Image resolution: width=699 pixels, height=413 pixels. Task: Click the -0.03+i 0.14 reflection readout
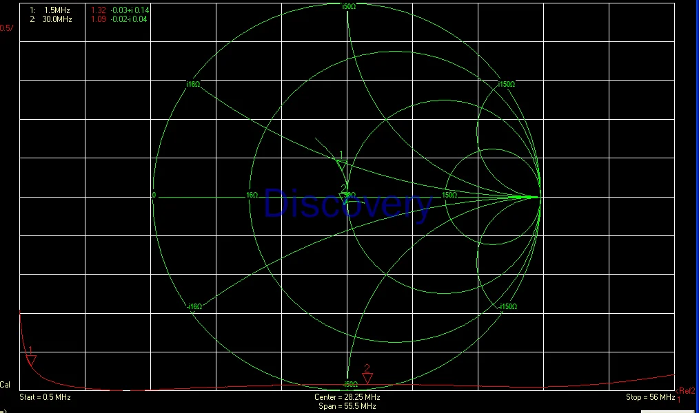coord(130,10)
